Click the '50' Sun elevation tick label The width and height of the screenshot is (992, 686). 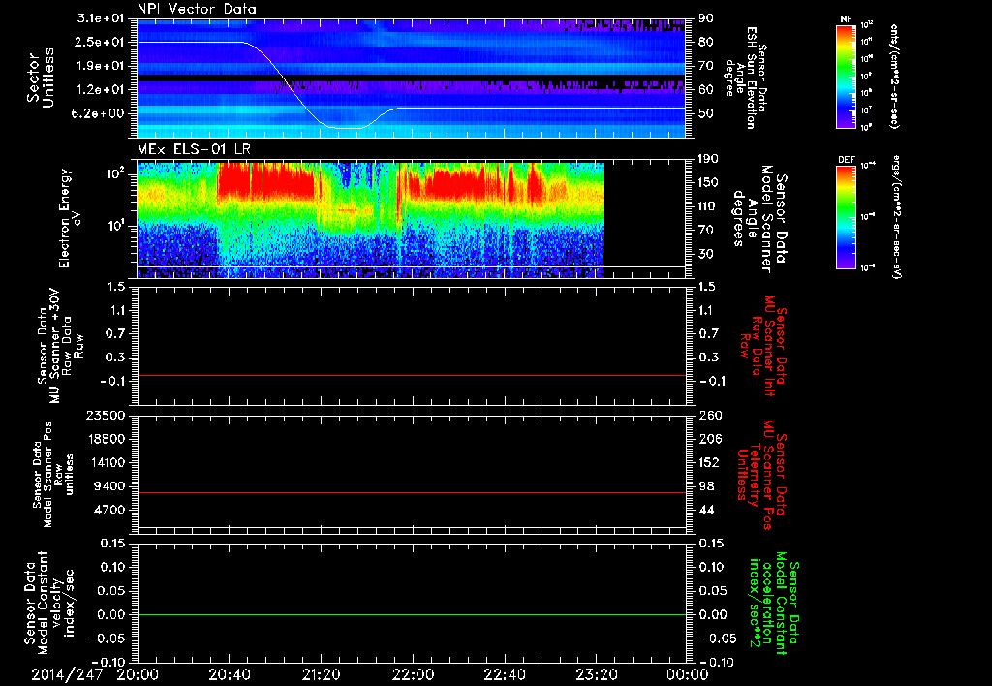coord(706,114)
